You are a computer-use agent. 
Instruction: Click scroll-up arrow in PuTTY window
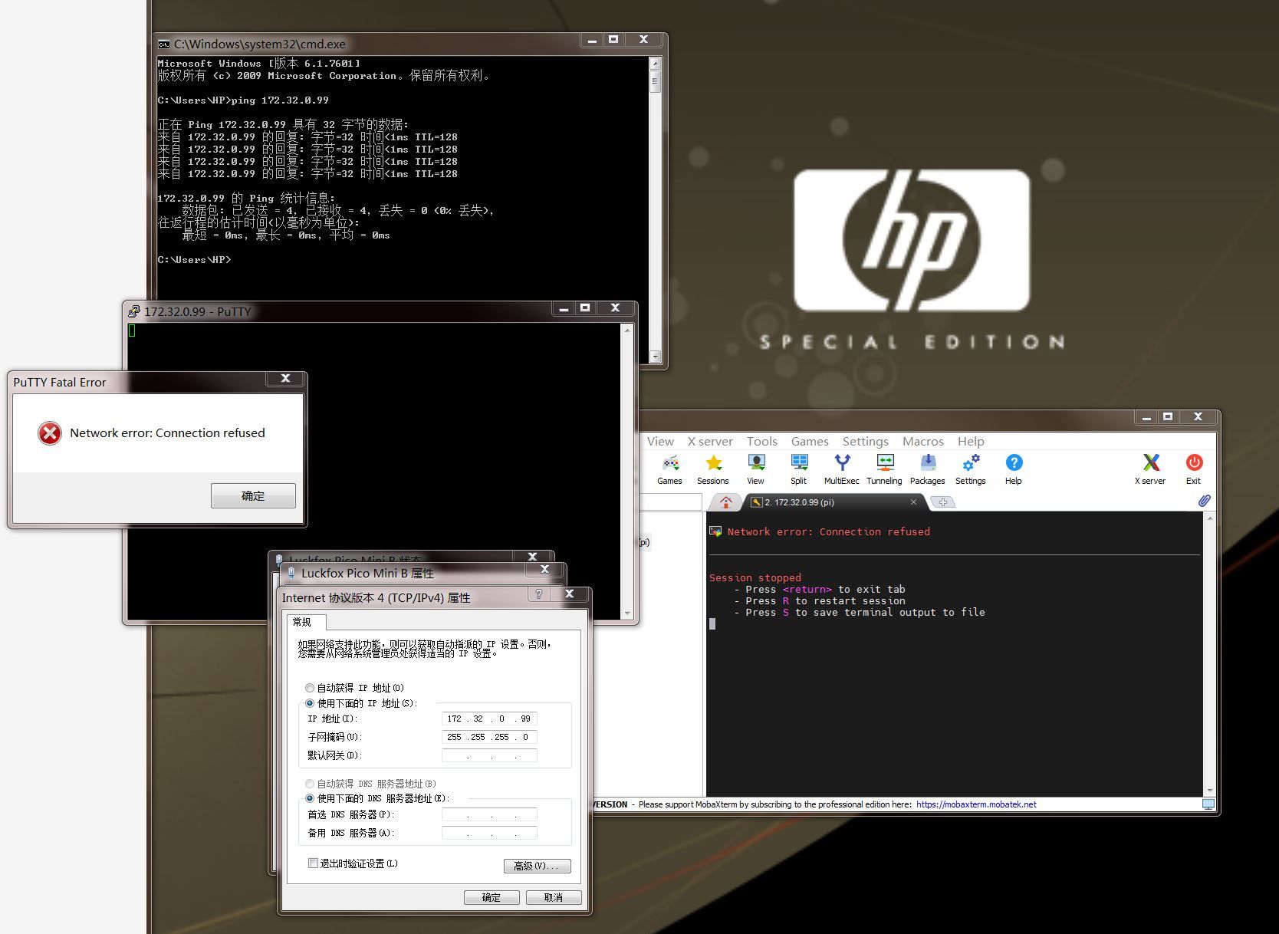click(x=627, y=330)
